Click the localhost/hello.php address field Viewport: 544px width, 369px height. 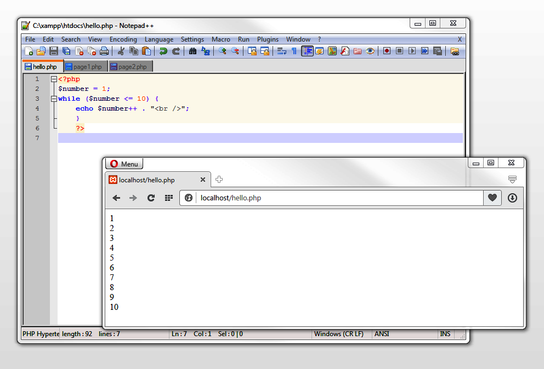(x=329, y=198)
